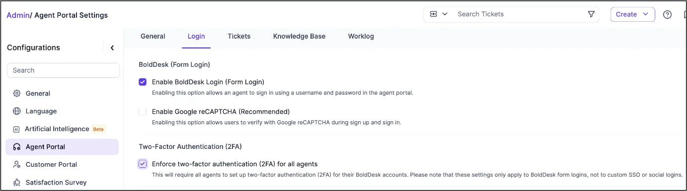Click the Agent Portal Settings breadcrumb text

coord(71,15)
